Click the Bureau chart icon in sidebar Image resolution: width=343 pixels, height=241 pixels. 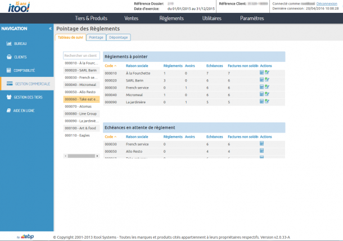[9, 43]
